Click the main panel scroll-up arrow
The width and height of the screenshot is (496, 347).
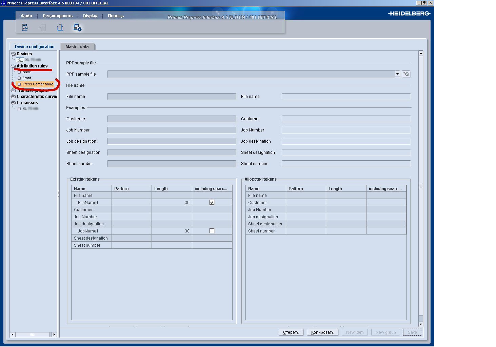(x=421, y=53)
